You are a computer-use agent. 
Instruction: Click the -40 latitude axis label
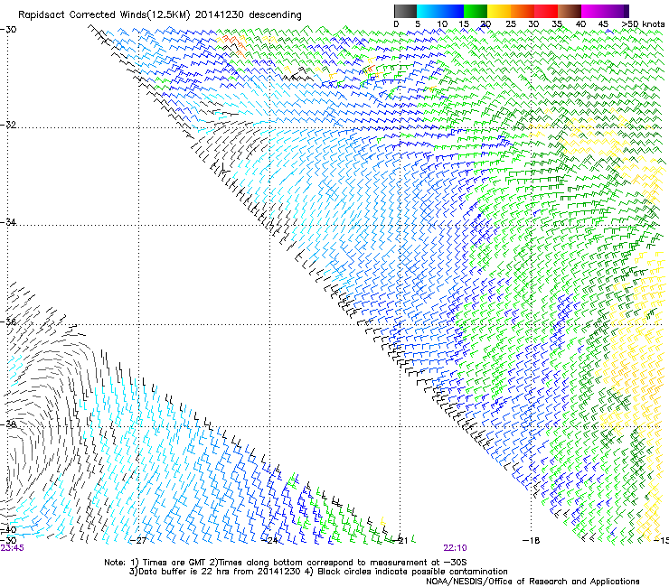coord(8,530)
